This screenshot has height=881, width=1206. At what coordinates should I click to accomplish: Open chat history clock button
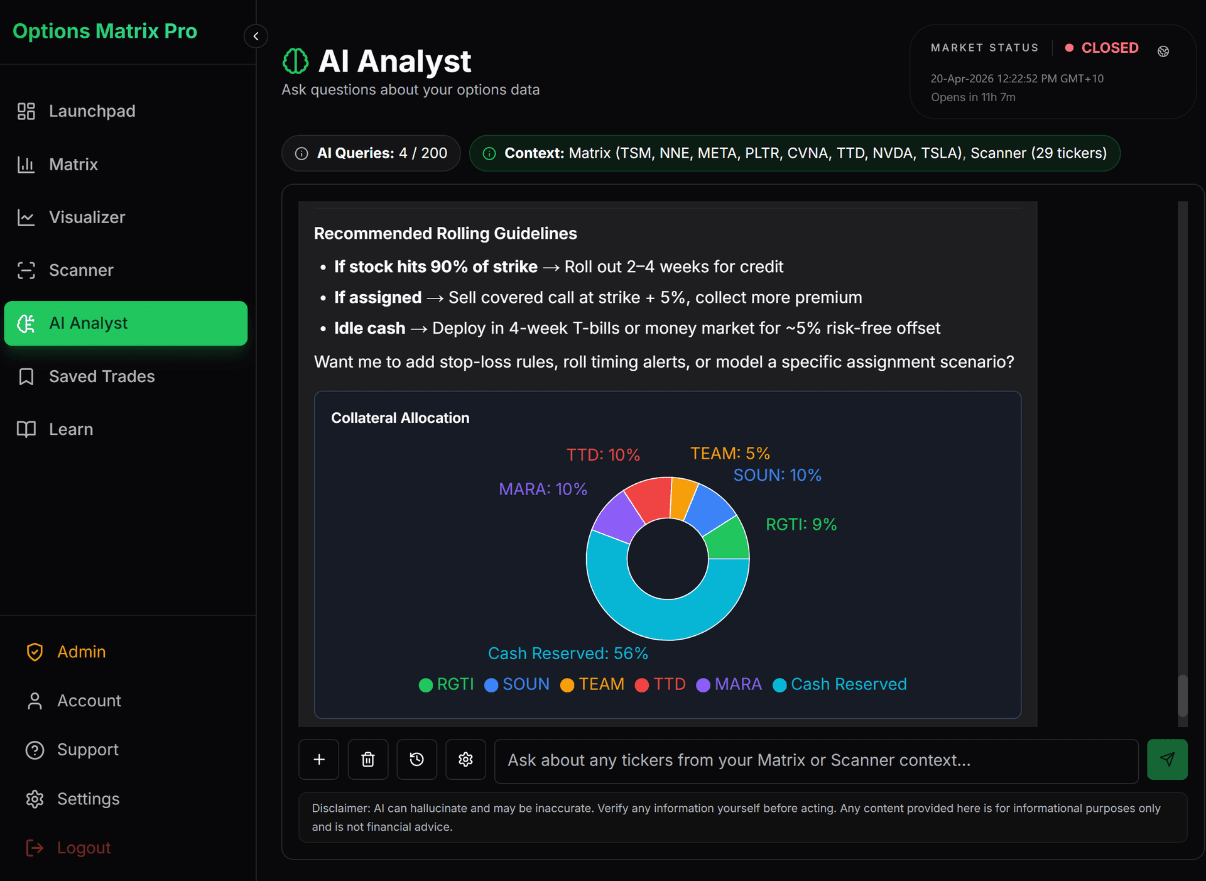(416, 760)
